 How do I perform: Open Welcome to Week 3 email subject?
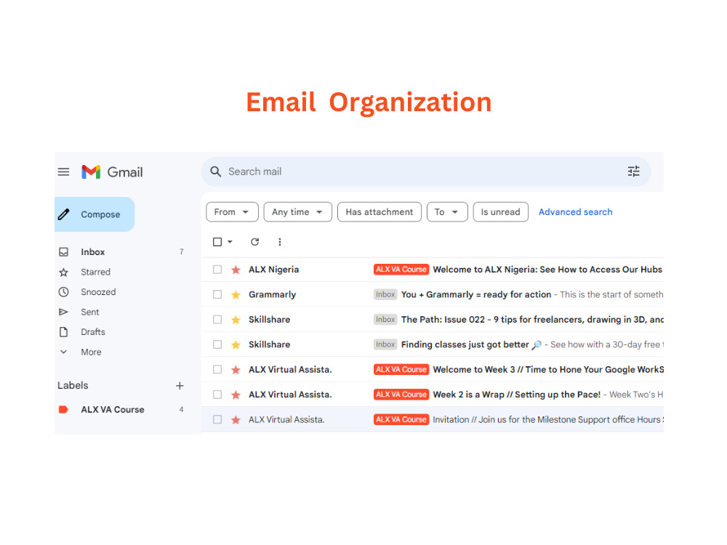(x=548, y=369)
